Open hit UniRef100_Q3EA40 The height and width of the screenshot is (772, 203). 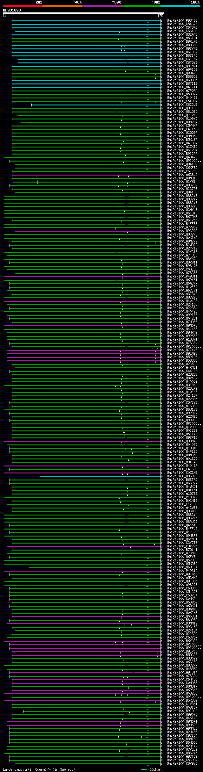point(182,35)
